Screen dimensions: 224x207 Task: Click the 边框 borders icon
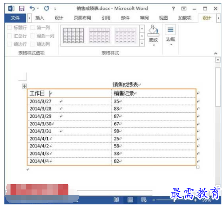pos(171,29)
